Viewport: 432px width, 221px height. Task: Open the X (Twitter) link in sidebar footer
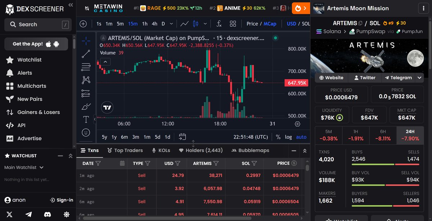(x=9, y=214)
